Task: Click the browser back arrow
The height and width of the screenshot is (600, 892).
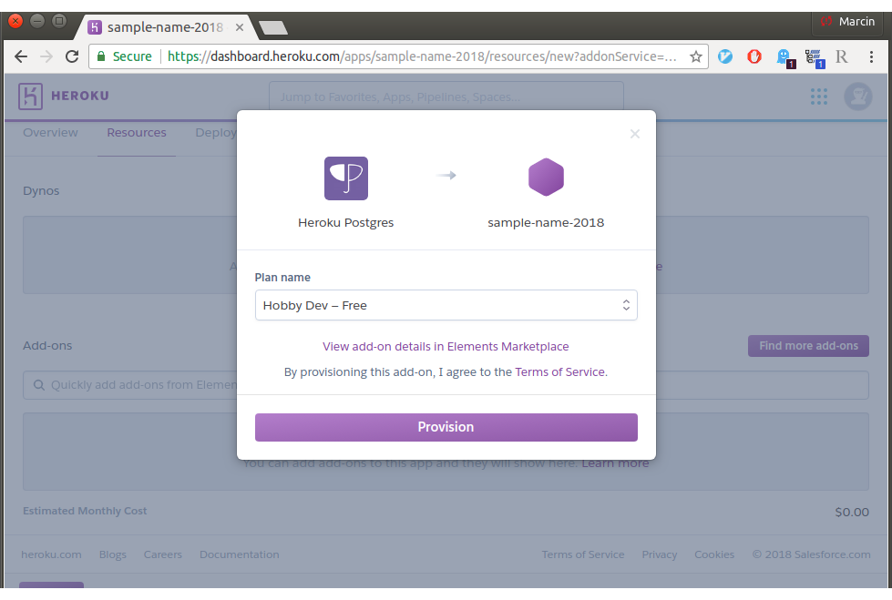Action: (21, 56)
